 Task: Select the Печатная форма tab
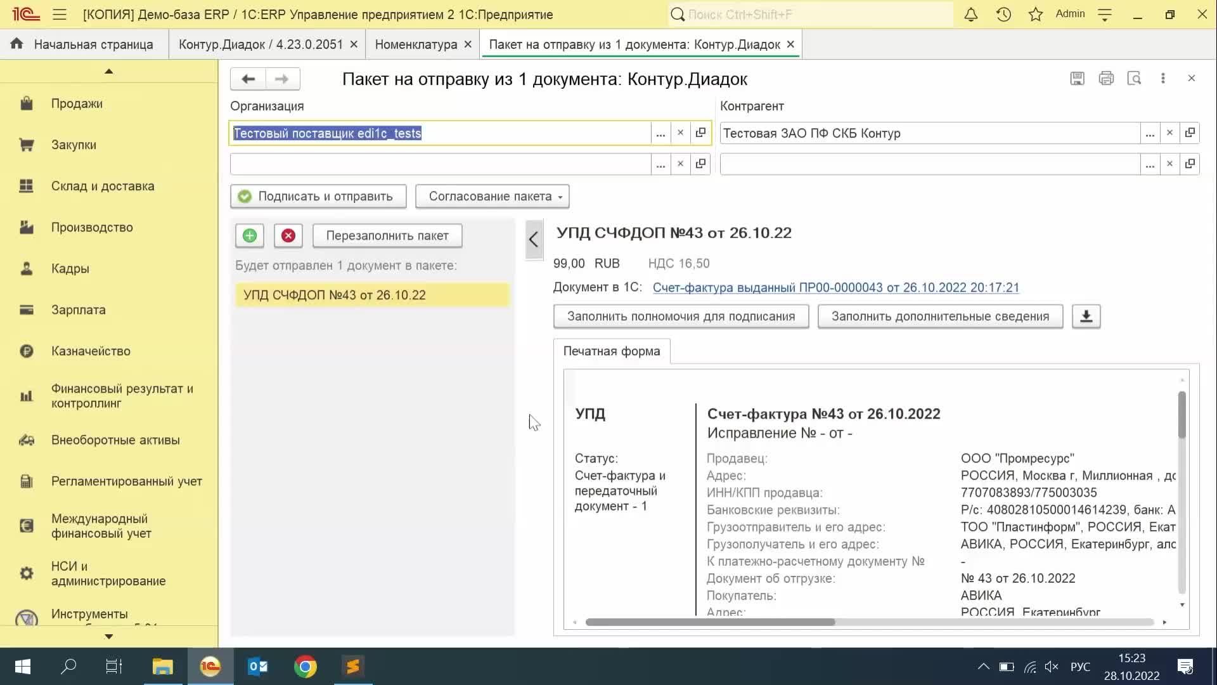click(x=612, y=351)
